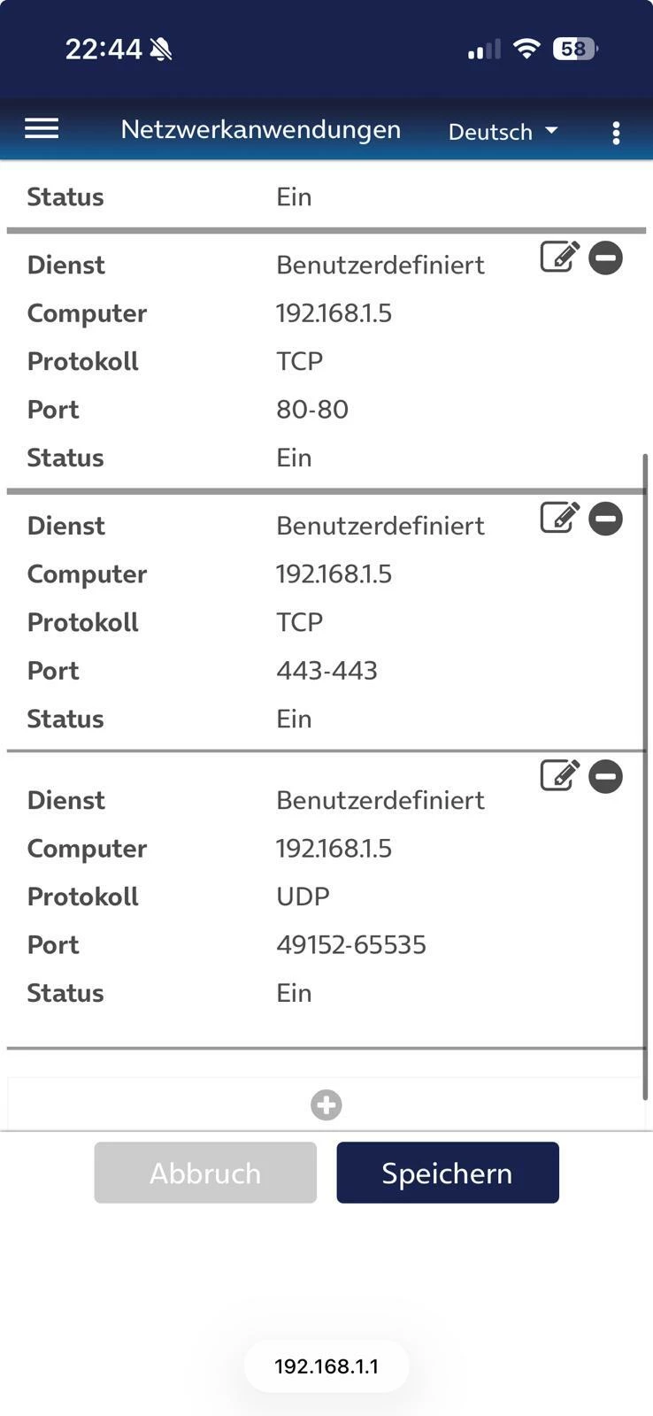This screenshot has width=653, height=1416.
Task: Expand the Deutsch language dropdown
Action: tap(503, 132)
